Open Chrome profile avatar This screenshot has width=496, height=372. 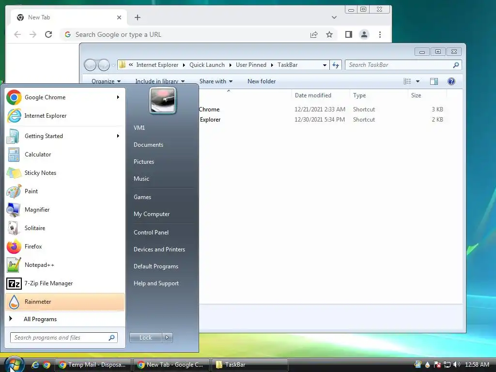[364, 34]
